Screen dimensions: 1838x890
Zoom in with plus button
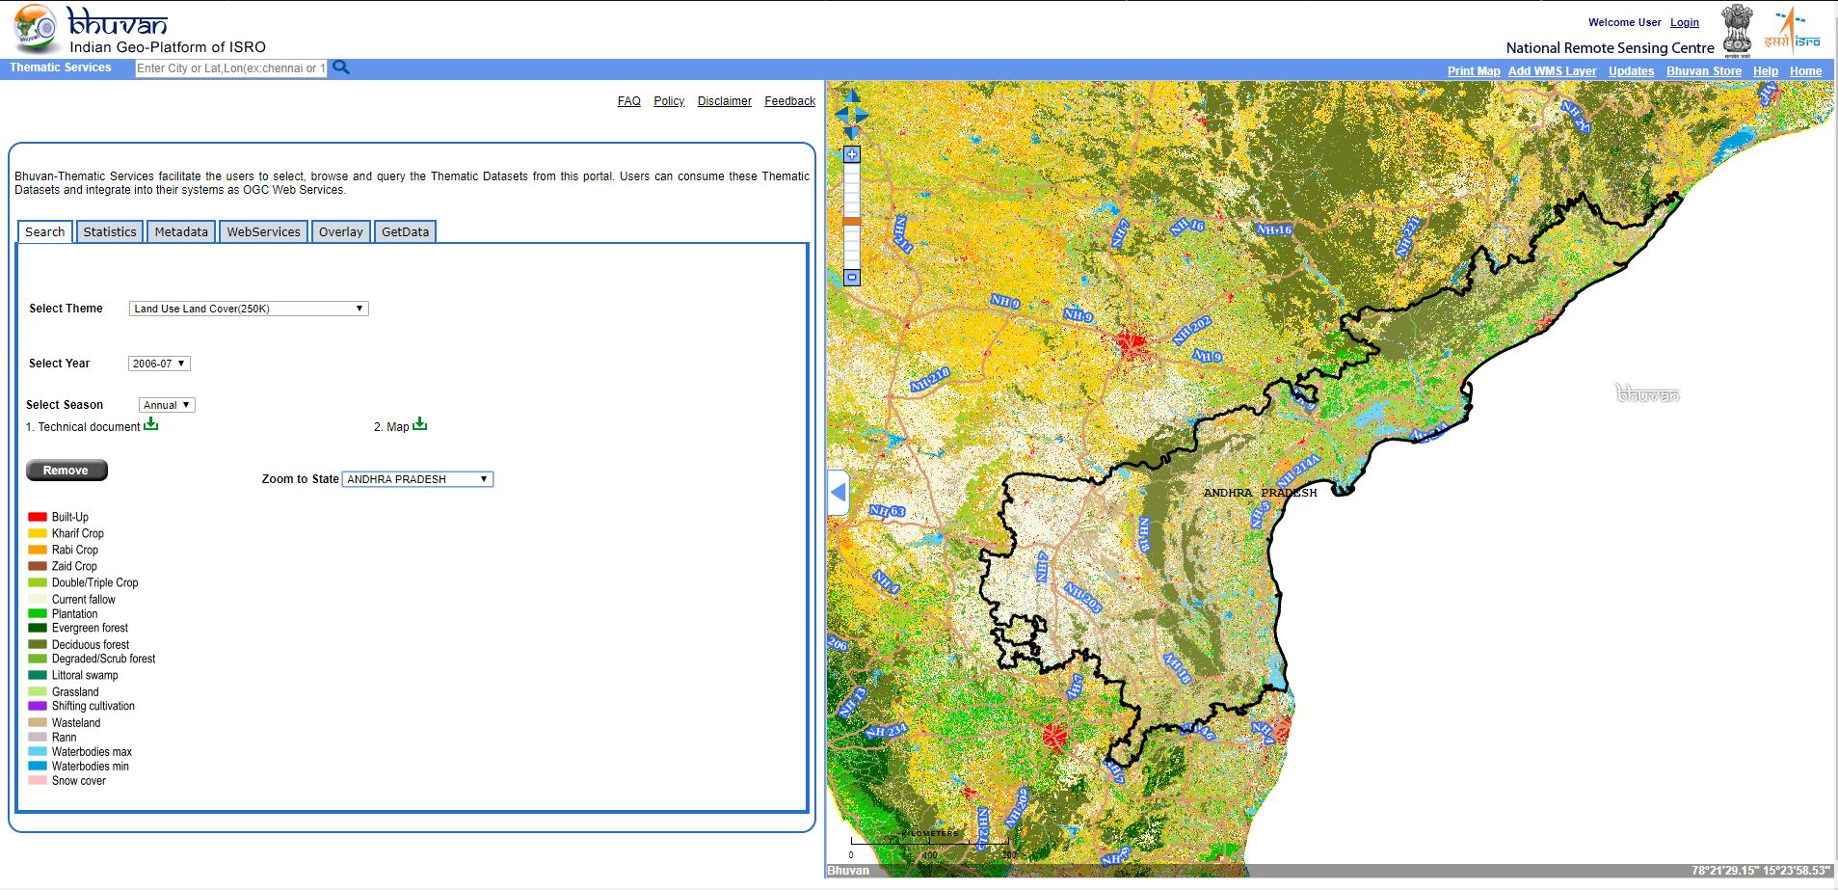[852, 154]
